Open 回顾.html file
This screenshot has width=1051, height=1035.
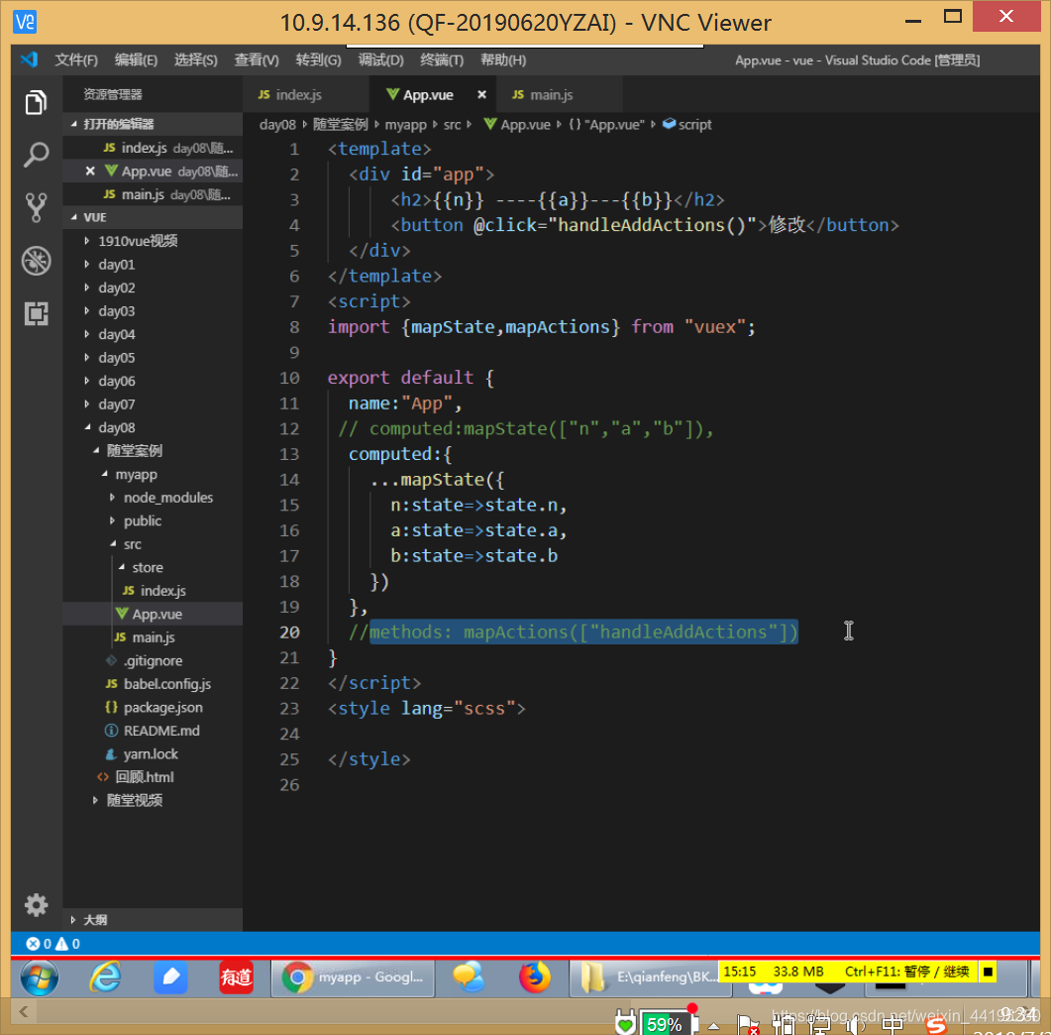(x=153, y=777)
